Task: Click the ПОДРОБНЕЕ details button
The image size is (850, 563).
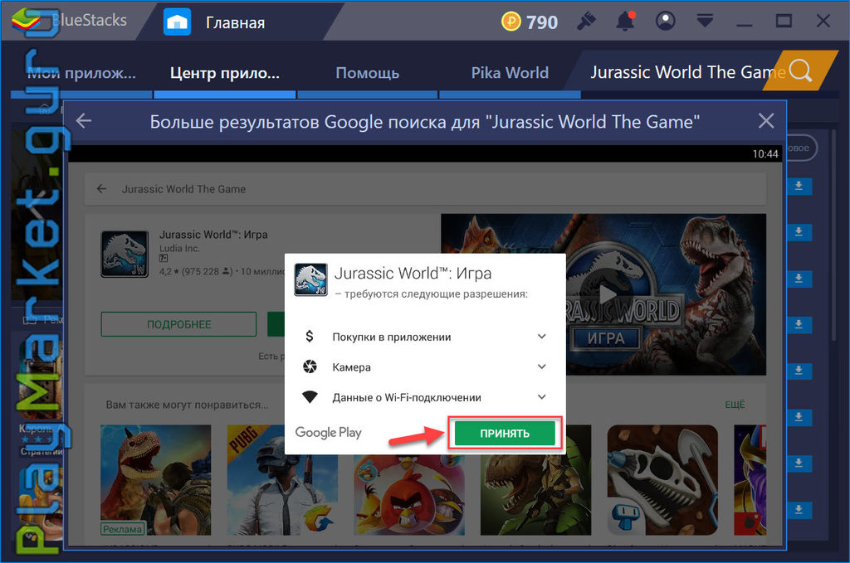Action: click(179, 324)
